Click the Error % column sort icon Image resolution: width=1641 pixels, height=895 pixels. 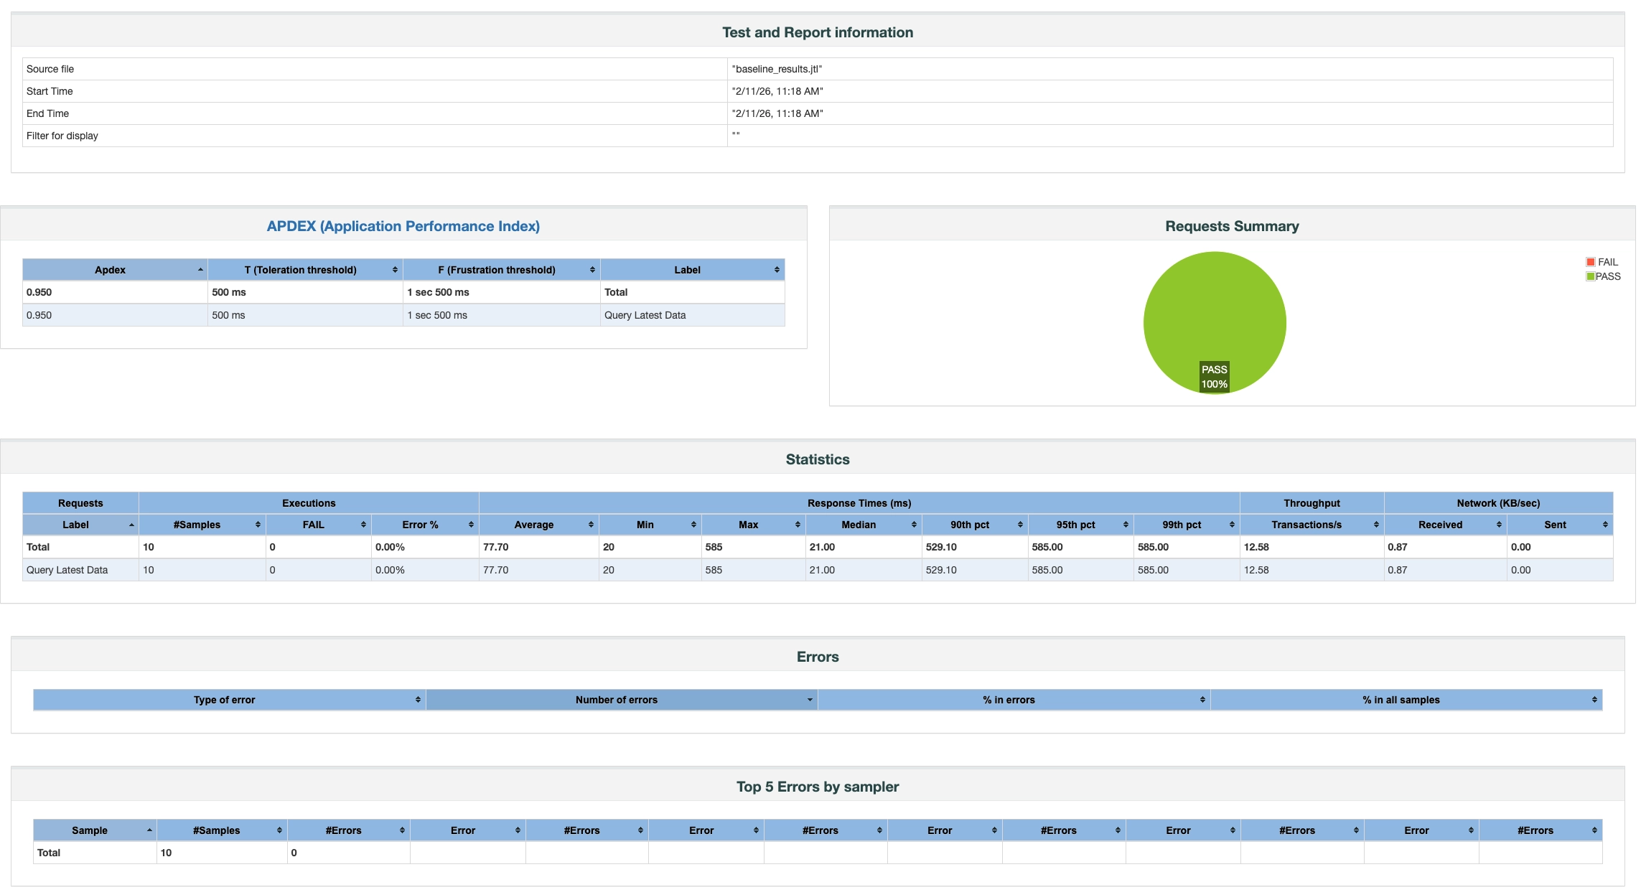coord(470,525)
